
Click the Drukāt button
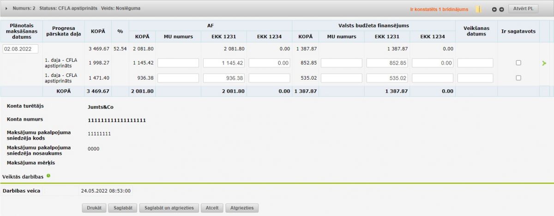coord(94,208)
